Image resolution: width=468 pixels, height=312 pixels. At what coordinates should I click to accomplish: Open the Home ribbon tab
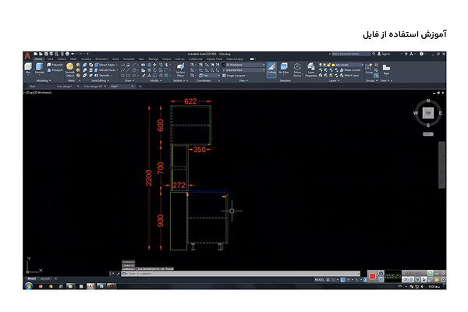tap(38, 59)
